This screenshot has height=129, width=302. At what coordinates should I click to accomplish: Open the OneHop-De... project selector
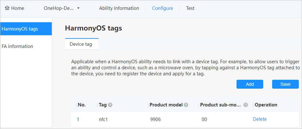tap(62, 8)
